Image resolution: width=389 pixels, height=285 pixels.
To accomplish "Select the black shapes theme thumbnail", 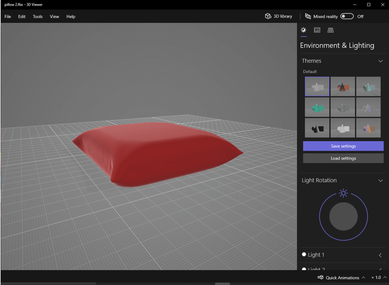I will tap(317, 127).
